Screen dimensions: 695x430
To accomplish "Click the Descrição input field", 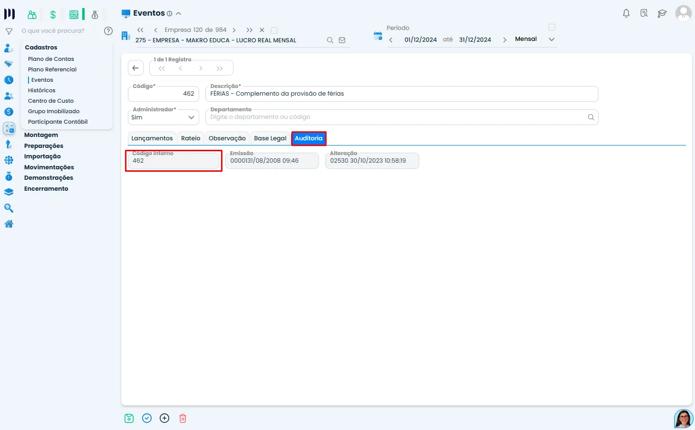I will point(402,94).
